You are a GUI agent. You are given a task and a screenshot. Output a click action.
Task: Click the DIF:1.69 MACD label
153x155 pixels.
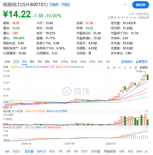29,127
